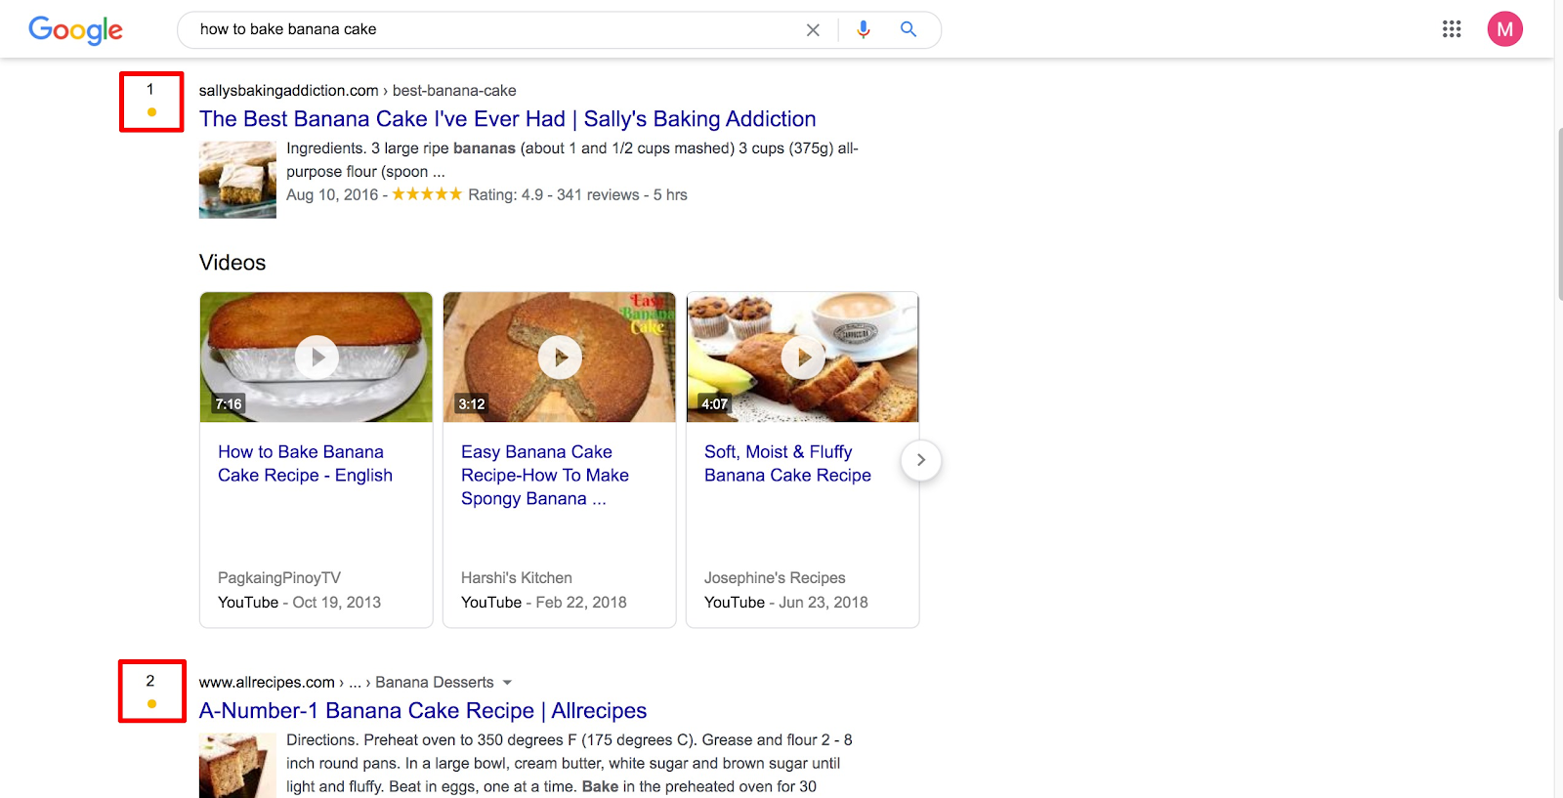Viewport: 1563px width, 798px height.
Task: Click the Allrecipes banana cake thumbnail image
Action: [x=237, y=766]
